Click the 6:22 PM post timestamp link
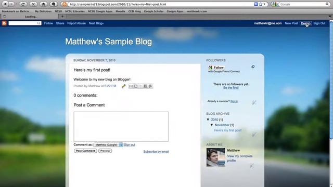 pyautogui.click(x=110, y=86)
